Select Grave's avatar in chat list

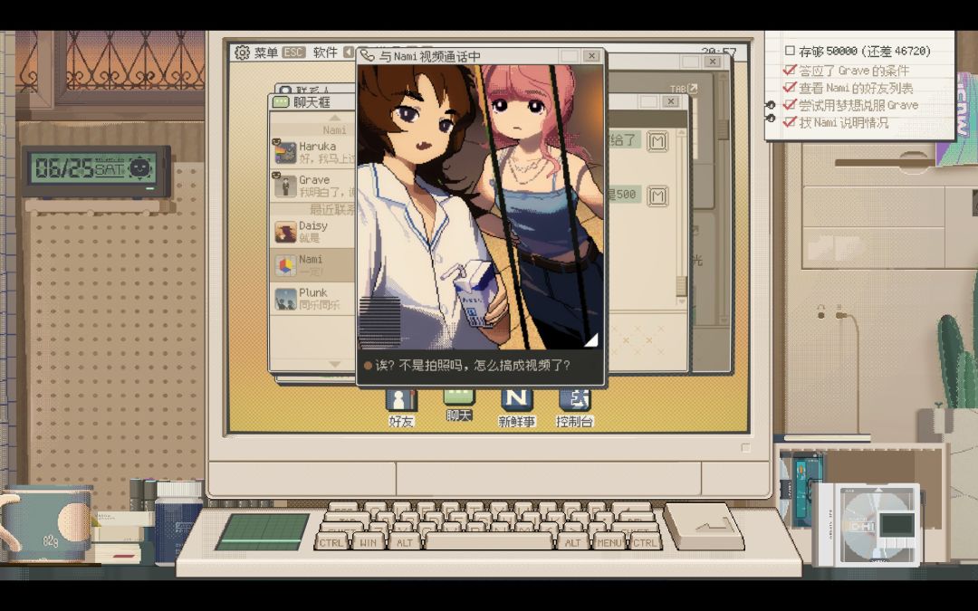coord(285,186)
